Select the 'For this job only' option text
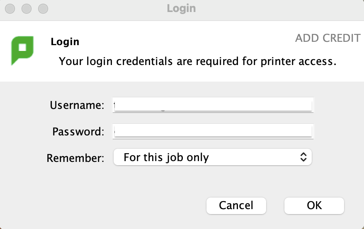This screenshot has width=364, height=229. [166, 157]
